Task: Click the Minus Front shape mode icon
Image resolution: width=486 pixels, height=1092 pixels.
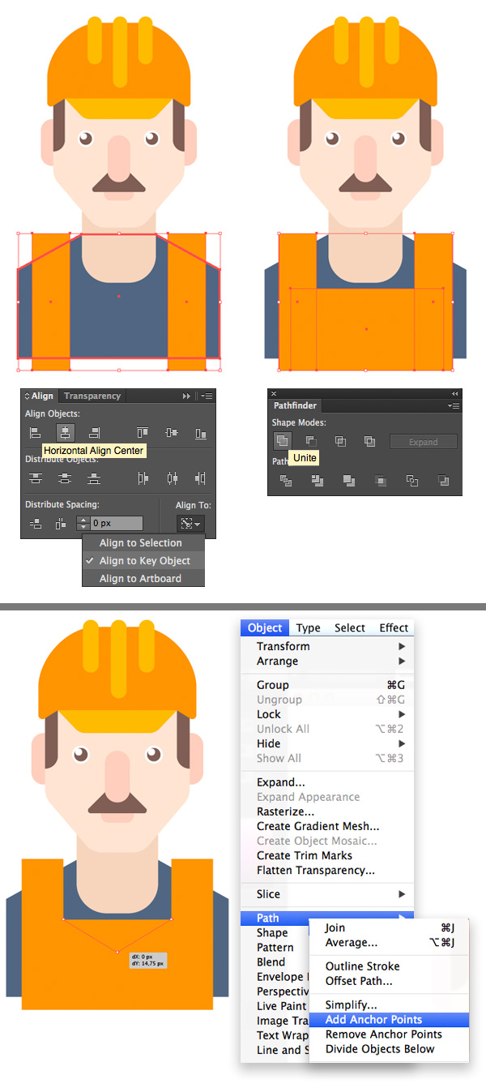Action: [x=310, y=441]
